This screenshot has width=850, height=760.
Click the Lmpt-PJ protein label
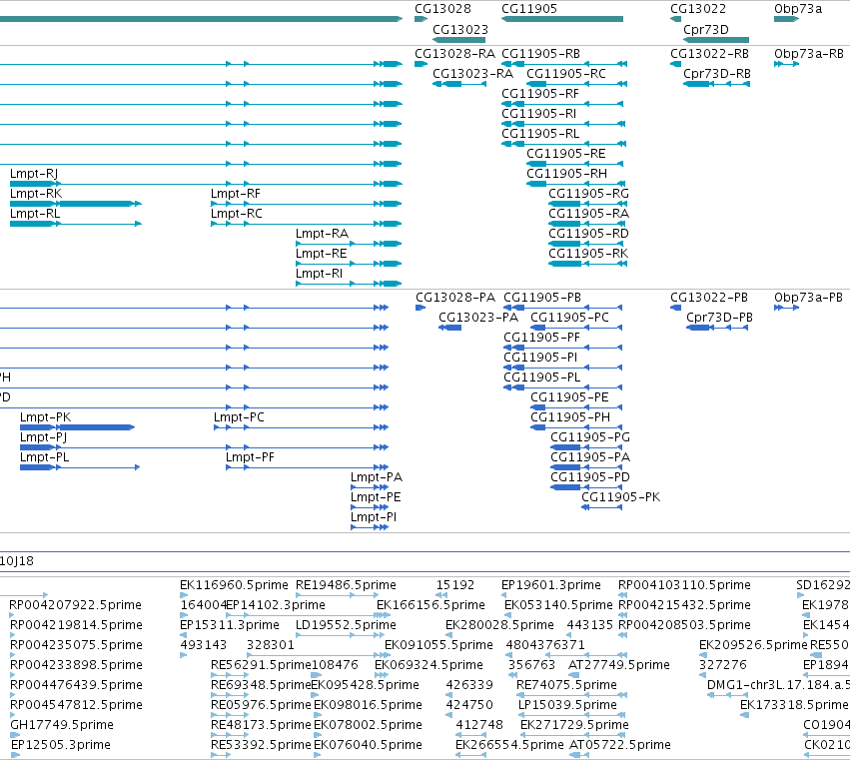[x=43, y=437]
